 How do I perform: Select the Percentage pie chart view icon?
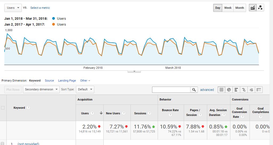229,90
